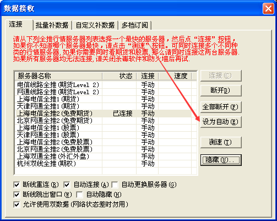Click the 状态 column header

pos(120,76)
